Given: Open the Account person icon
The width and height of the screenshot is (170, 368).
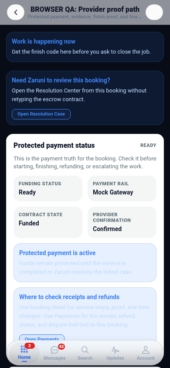Looking at the screenshot, I should [146, 350].
